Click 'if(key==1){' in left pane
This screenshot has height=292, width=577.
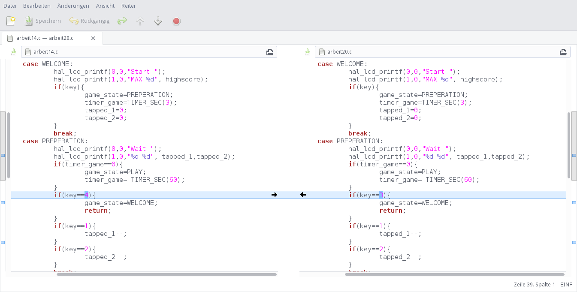[x=75, y=226]
